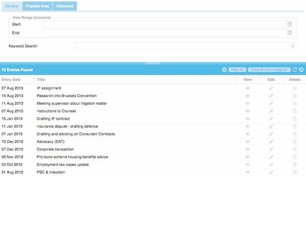The image size is (306, 229).
Task: Click the View All (chronological) button
Action: point(269,70)
